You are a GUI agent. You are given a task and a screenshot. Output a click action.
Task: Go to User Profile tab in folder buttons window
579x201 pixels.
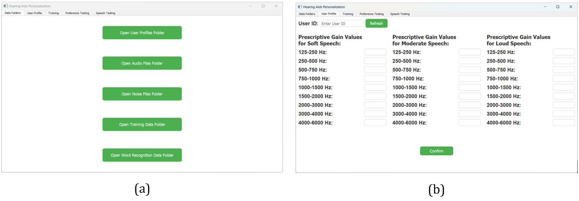(x=35, y=13)
